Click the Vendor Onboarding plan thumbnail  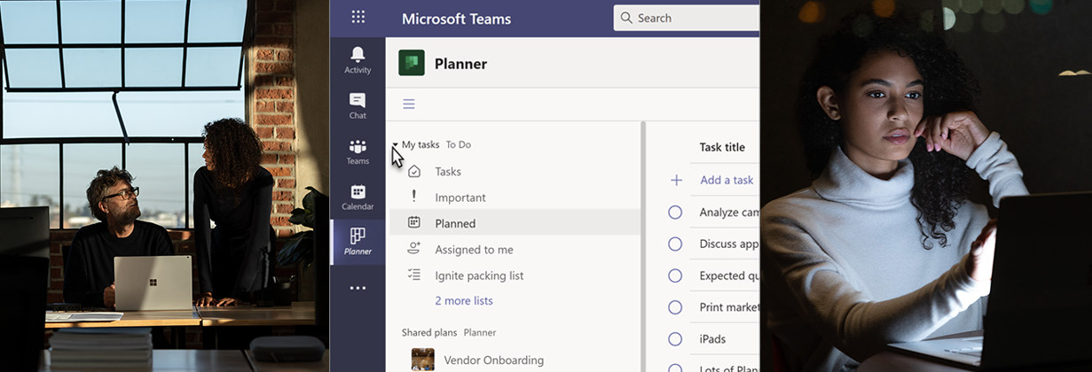pos(423,360)
